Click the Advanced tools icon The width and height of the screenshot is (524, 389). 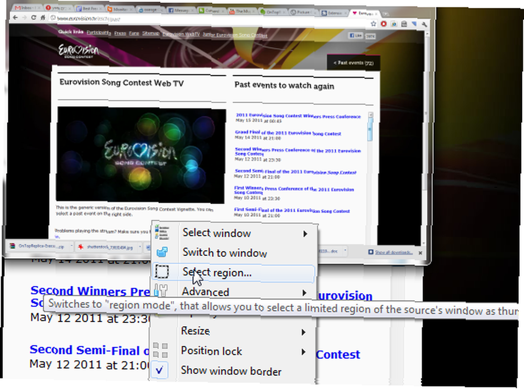point(161,290)
